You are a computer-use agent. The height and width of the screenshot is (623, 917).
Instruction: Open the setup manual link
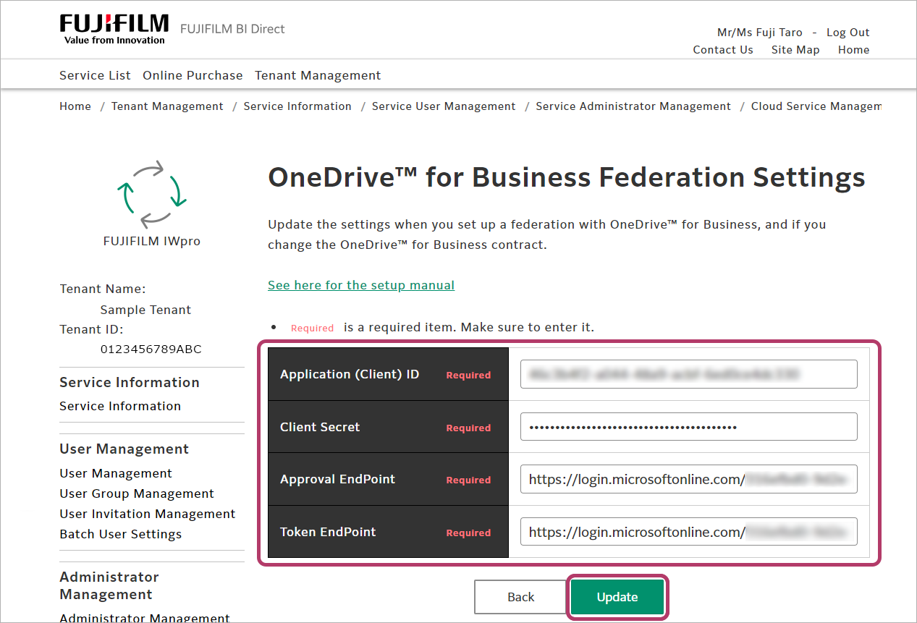pos(361,285)
